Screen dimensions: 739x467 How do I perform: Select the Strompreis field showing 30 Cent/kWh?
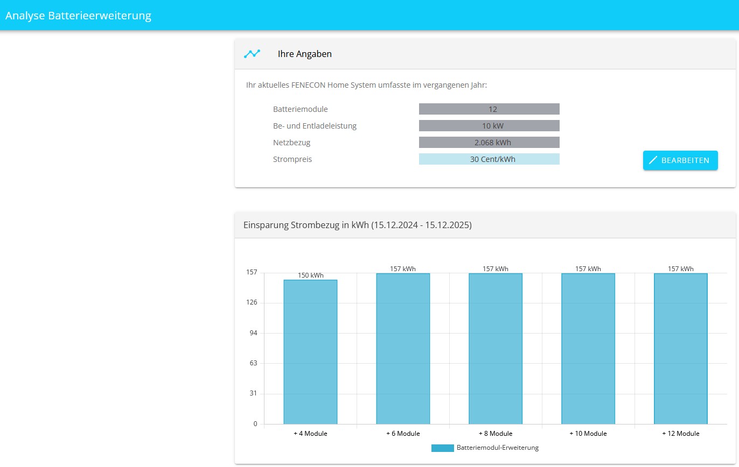[489, 159]
